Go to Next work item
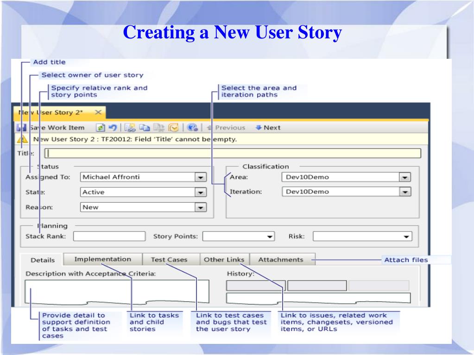This screenshot has width=474, height=355. point(268,128)
